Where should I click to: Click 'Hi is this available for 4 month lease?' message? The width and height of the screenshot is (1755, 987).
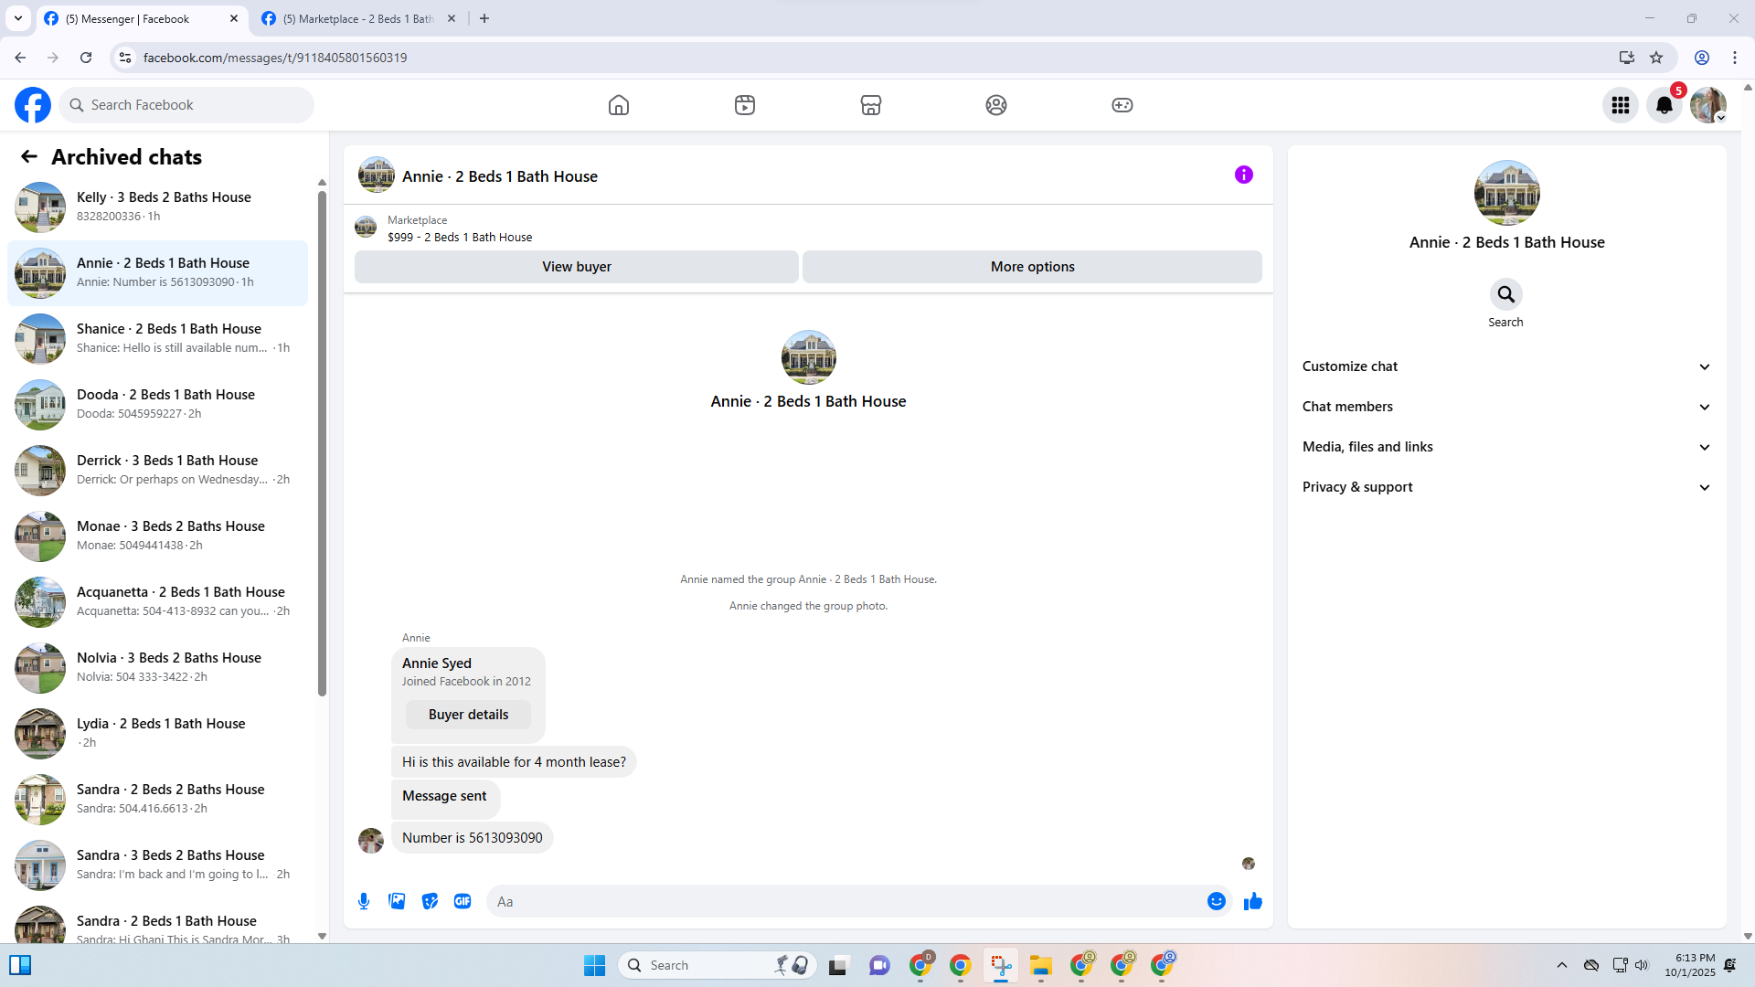514,762
